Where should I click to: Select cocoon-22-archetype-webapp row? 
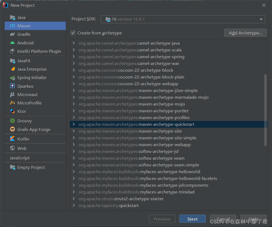point(169,84)
